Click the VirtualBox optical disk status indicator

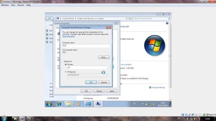pos(186,115)
